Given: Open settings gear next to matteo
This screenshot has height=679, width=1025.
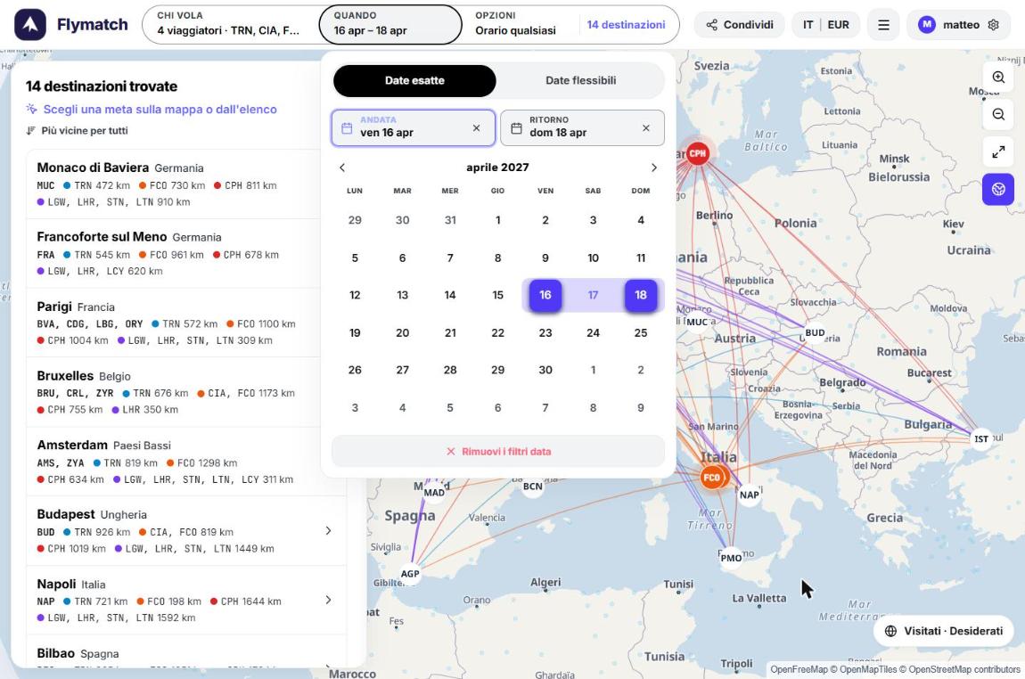Looking at the screenshot, I should pyautogui.click(x=993, y=25).
